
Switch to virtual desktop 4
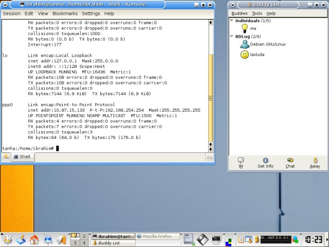tap(84, 243)
